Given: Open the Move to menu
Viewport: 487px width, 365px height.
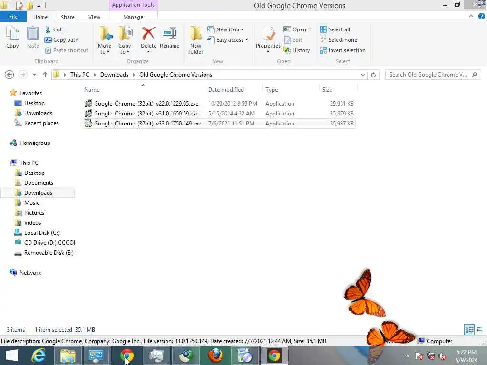Looking at the screenshot, I should coord(105,40).
